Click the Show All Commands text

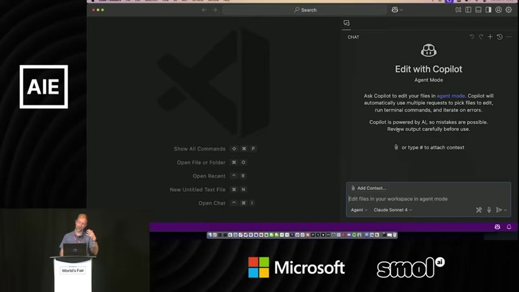coord(199,149)
